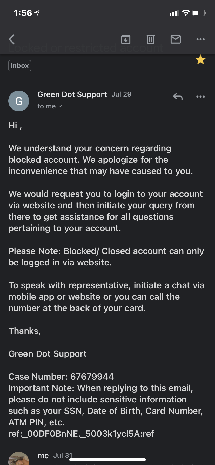Select the sender name Green Dot Support
The image size is (215, 465).
(x=72, y=94)
